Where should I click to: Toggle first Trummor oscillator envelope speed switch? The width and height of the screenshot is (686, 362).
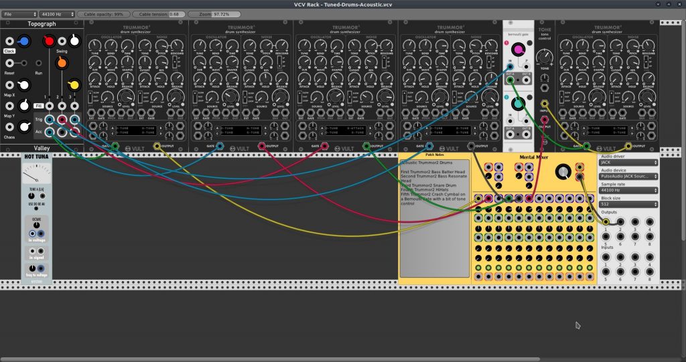(x=90, y=97)
